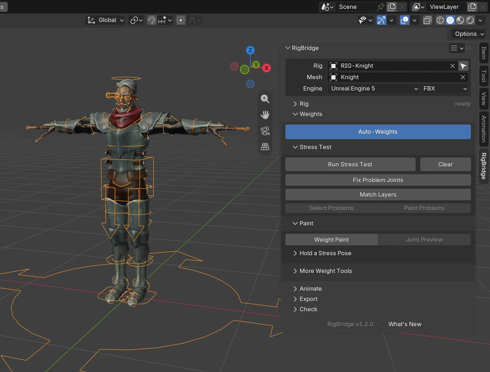Add new ViewLayer with the duplicate icon
This screenshot has width=490, height=372.
[x=472, y=7]
